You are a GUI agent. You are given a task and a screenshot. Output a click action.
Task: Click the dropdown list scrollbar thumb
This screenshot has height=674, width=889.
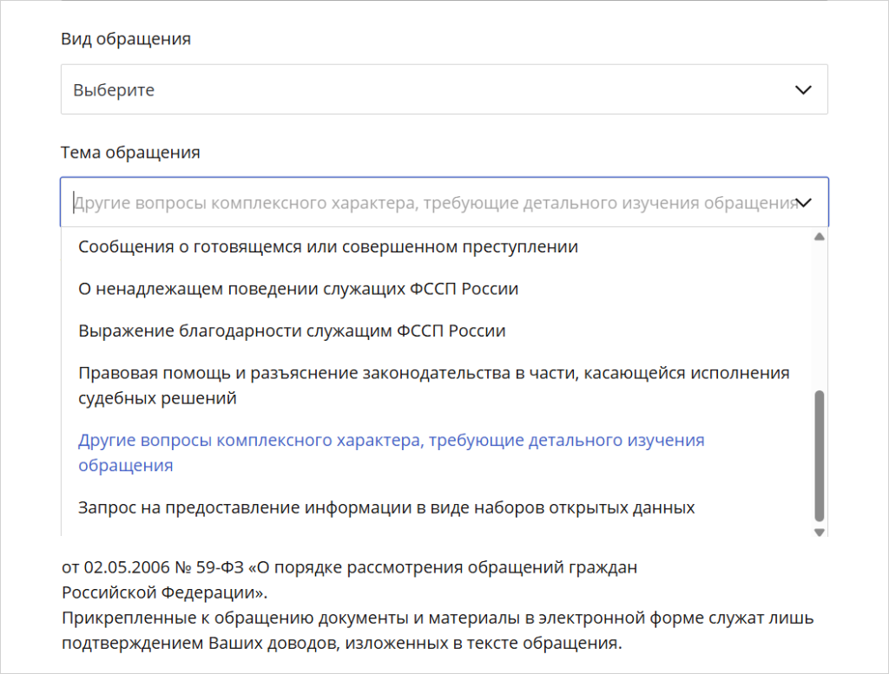818,455
